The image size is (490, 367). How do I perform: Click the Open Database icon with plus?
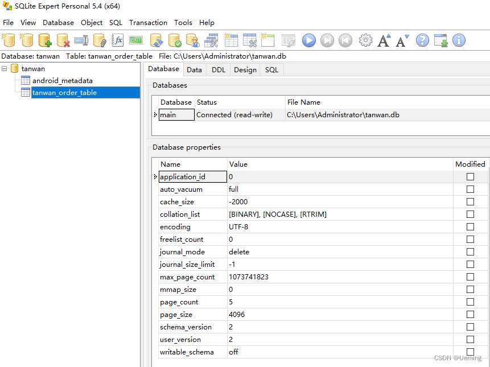point(45,40)
